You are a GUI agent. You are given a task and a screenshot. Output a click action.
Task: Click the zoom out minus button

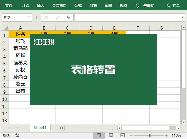[131, 135]
